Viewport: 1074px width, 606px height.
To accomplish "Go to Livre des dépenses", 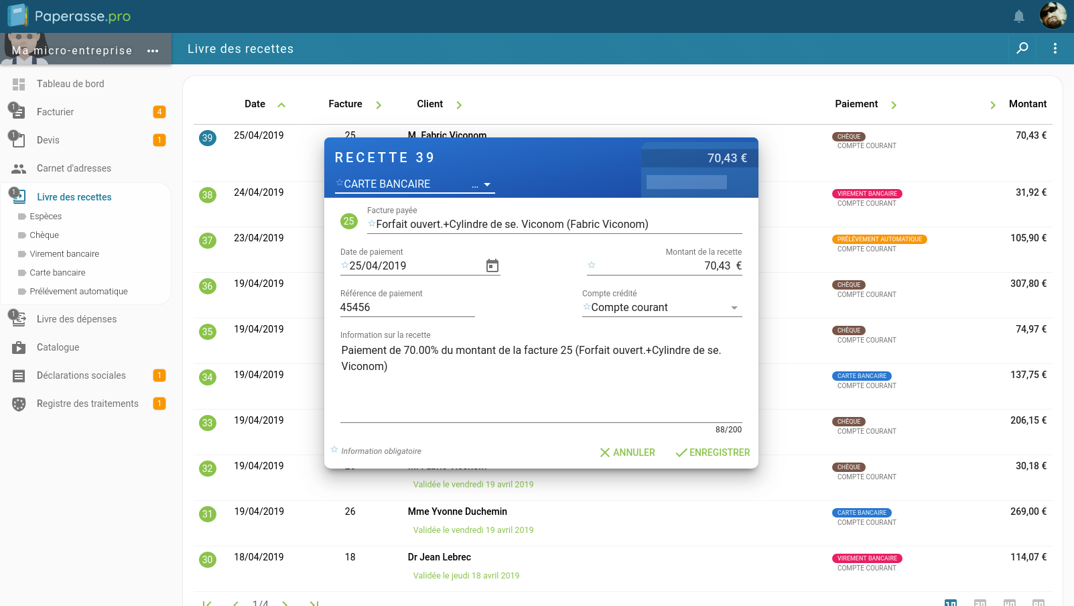I will (76, 319).
